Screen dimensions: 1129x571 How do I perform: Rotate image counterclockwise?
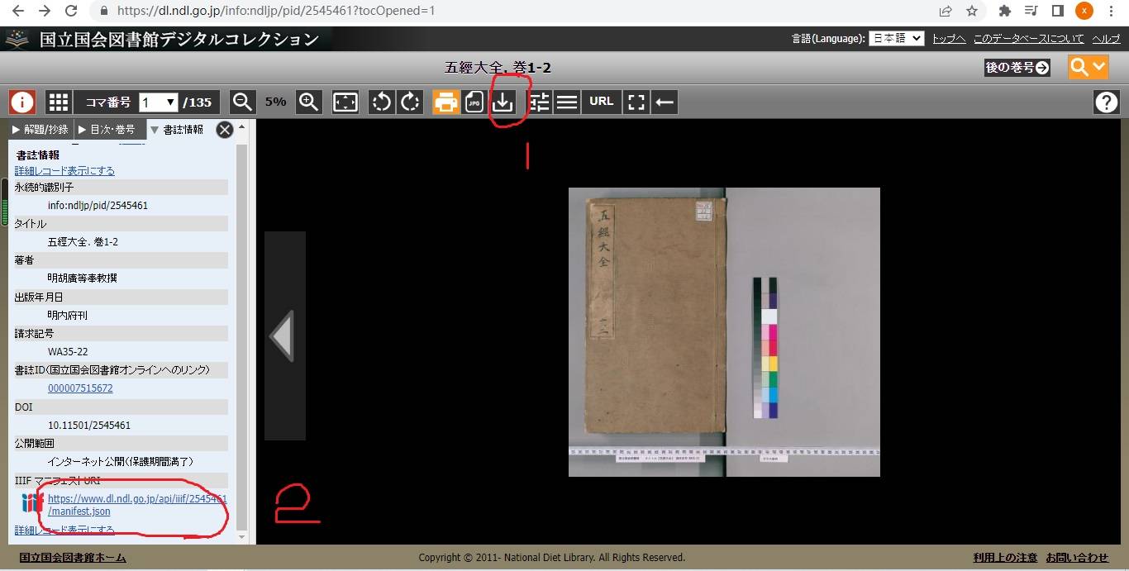(381, 102)
